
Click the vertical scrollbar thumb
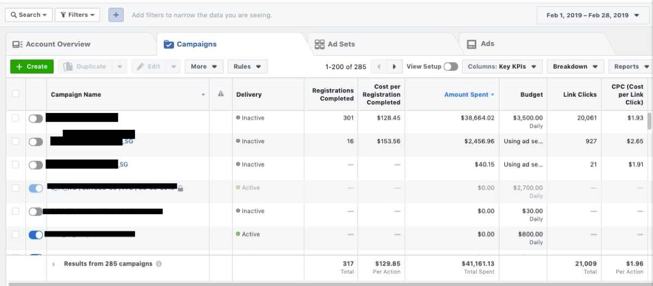point(650,121)
